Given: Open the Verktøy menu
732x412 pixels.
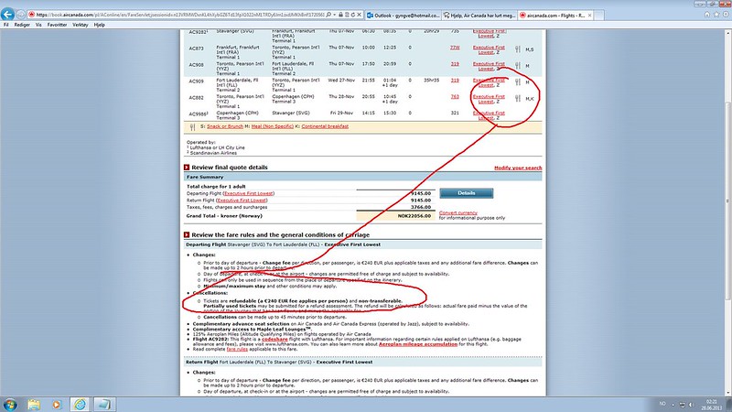Looking at the screenshot, I should (81, 25).
